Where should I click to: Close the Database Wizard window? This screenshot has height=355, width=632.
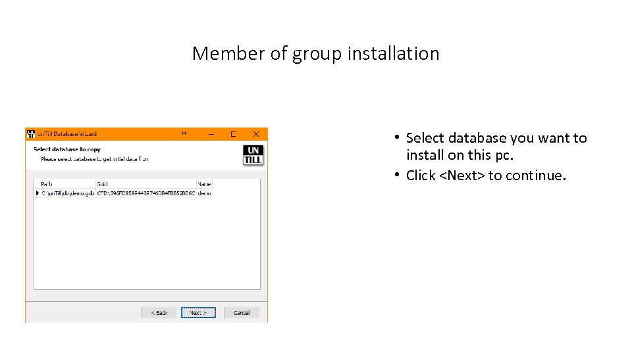[256, 134]
